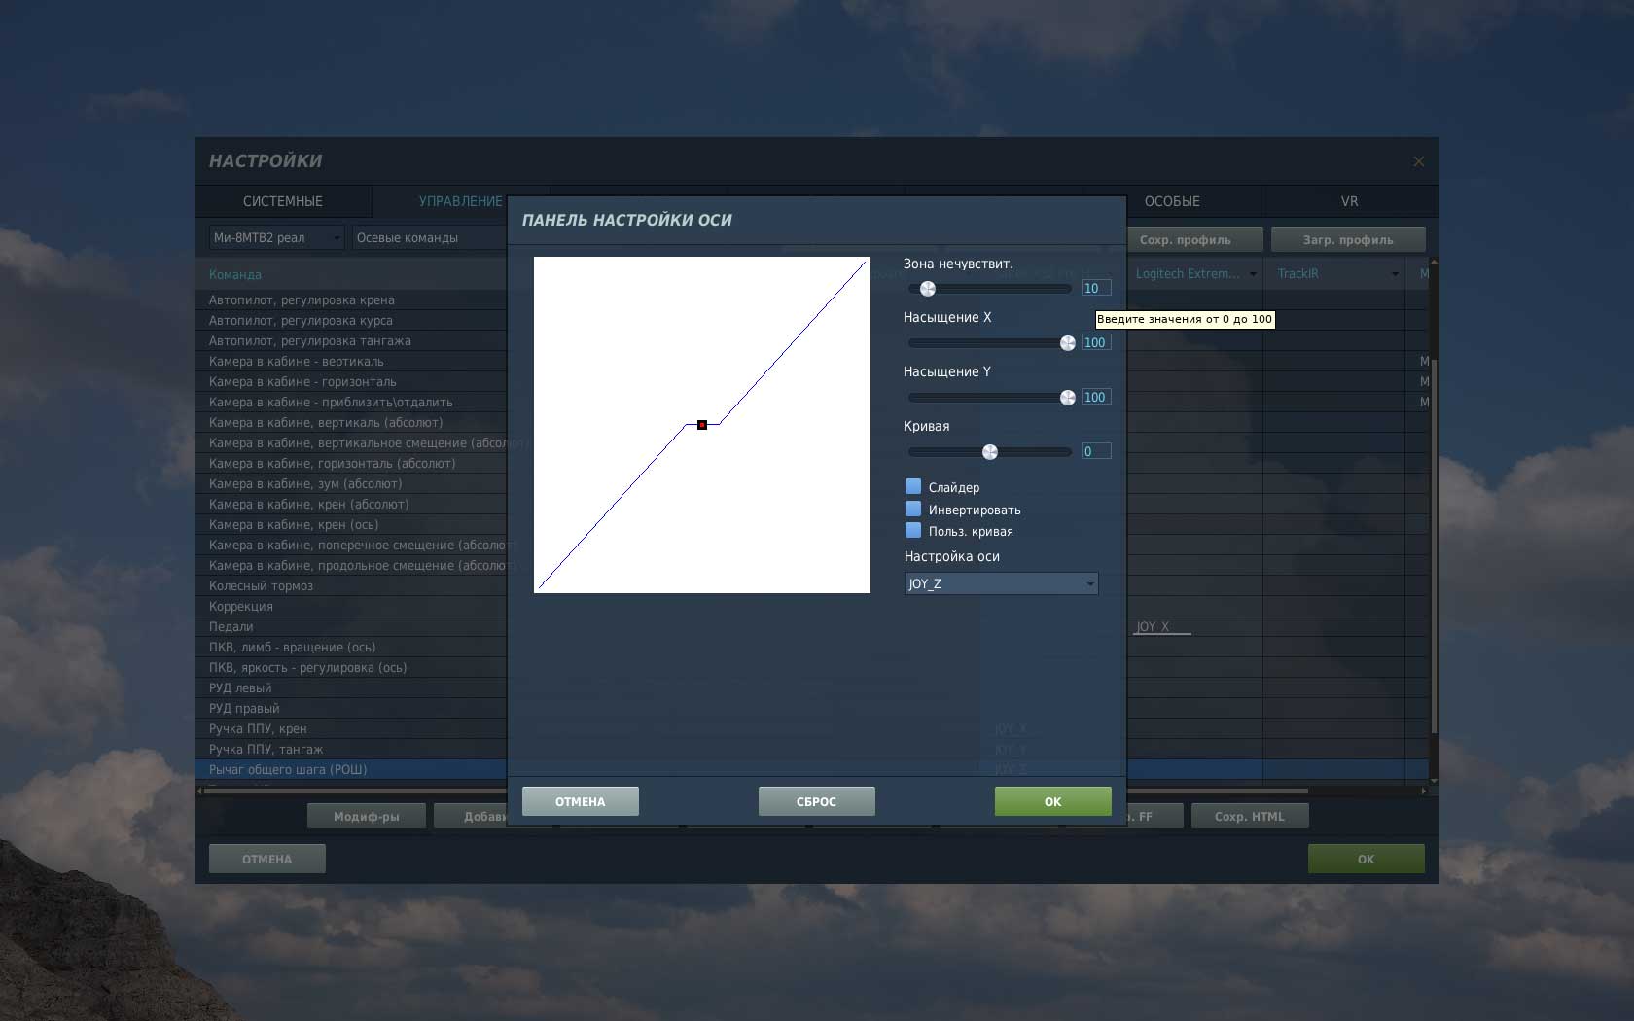Select row Автопилот, регулировка крена

coord(351,299)
